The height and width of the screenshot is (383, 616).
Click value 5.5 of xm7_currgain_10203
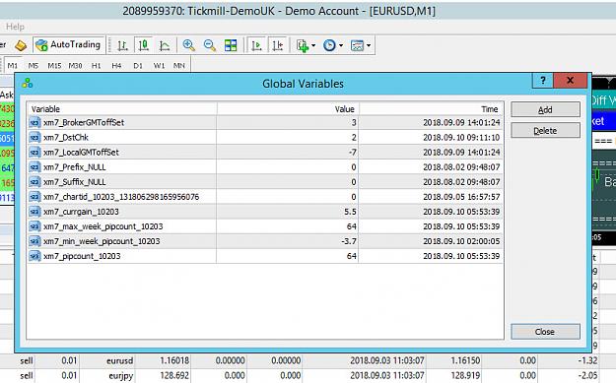click(x=350, y=212)
